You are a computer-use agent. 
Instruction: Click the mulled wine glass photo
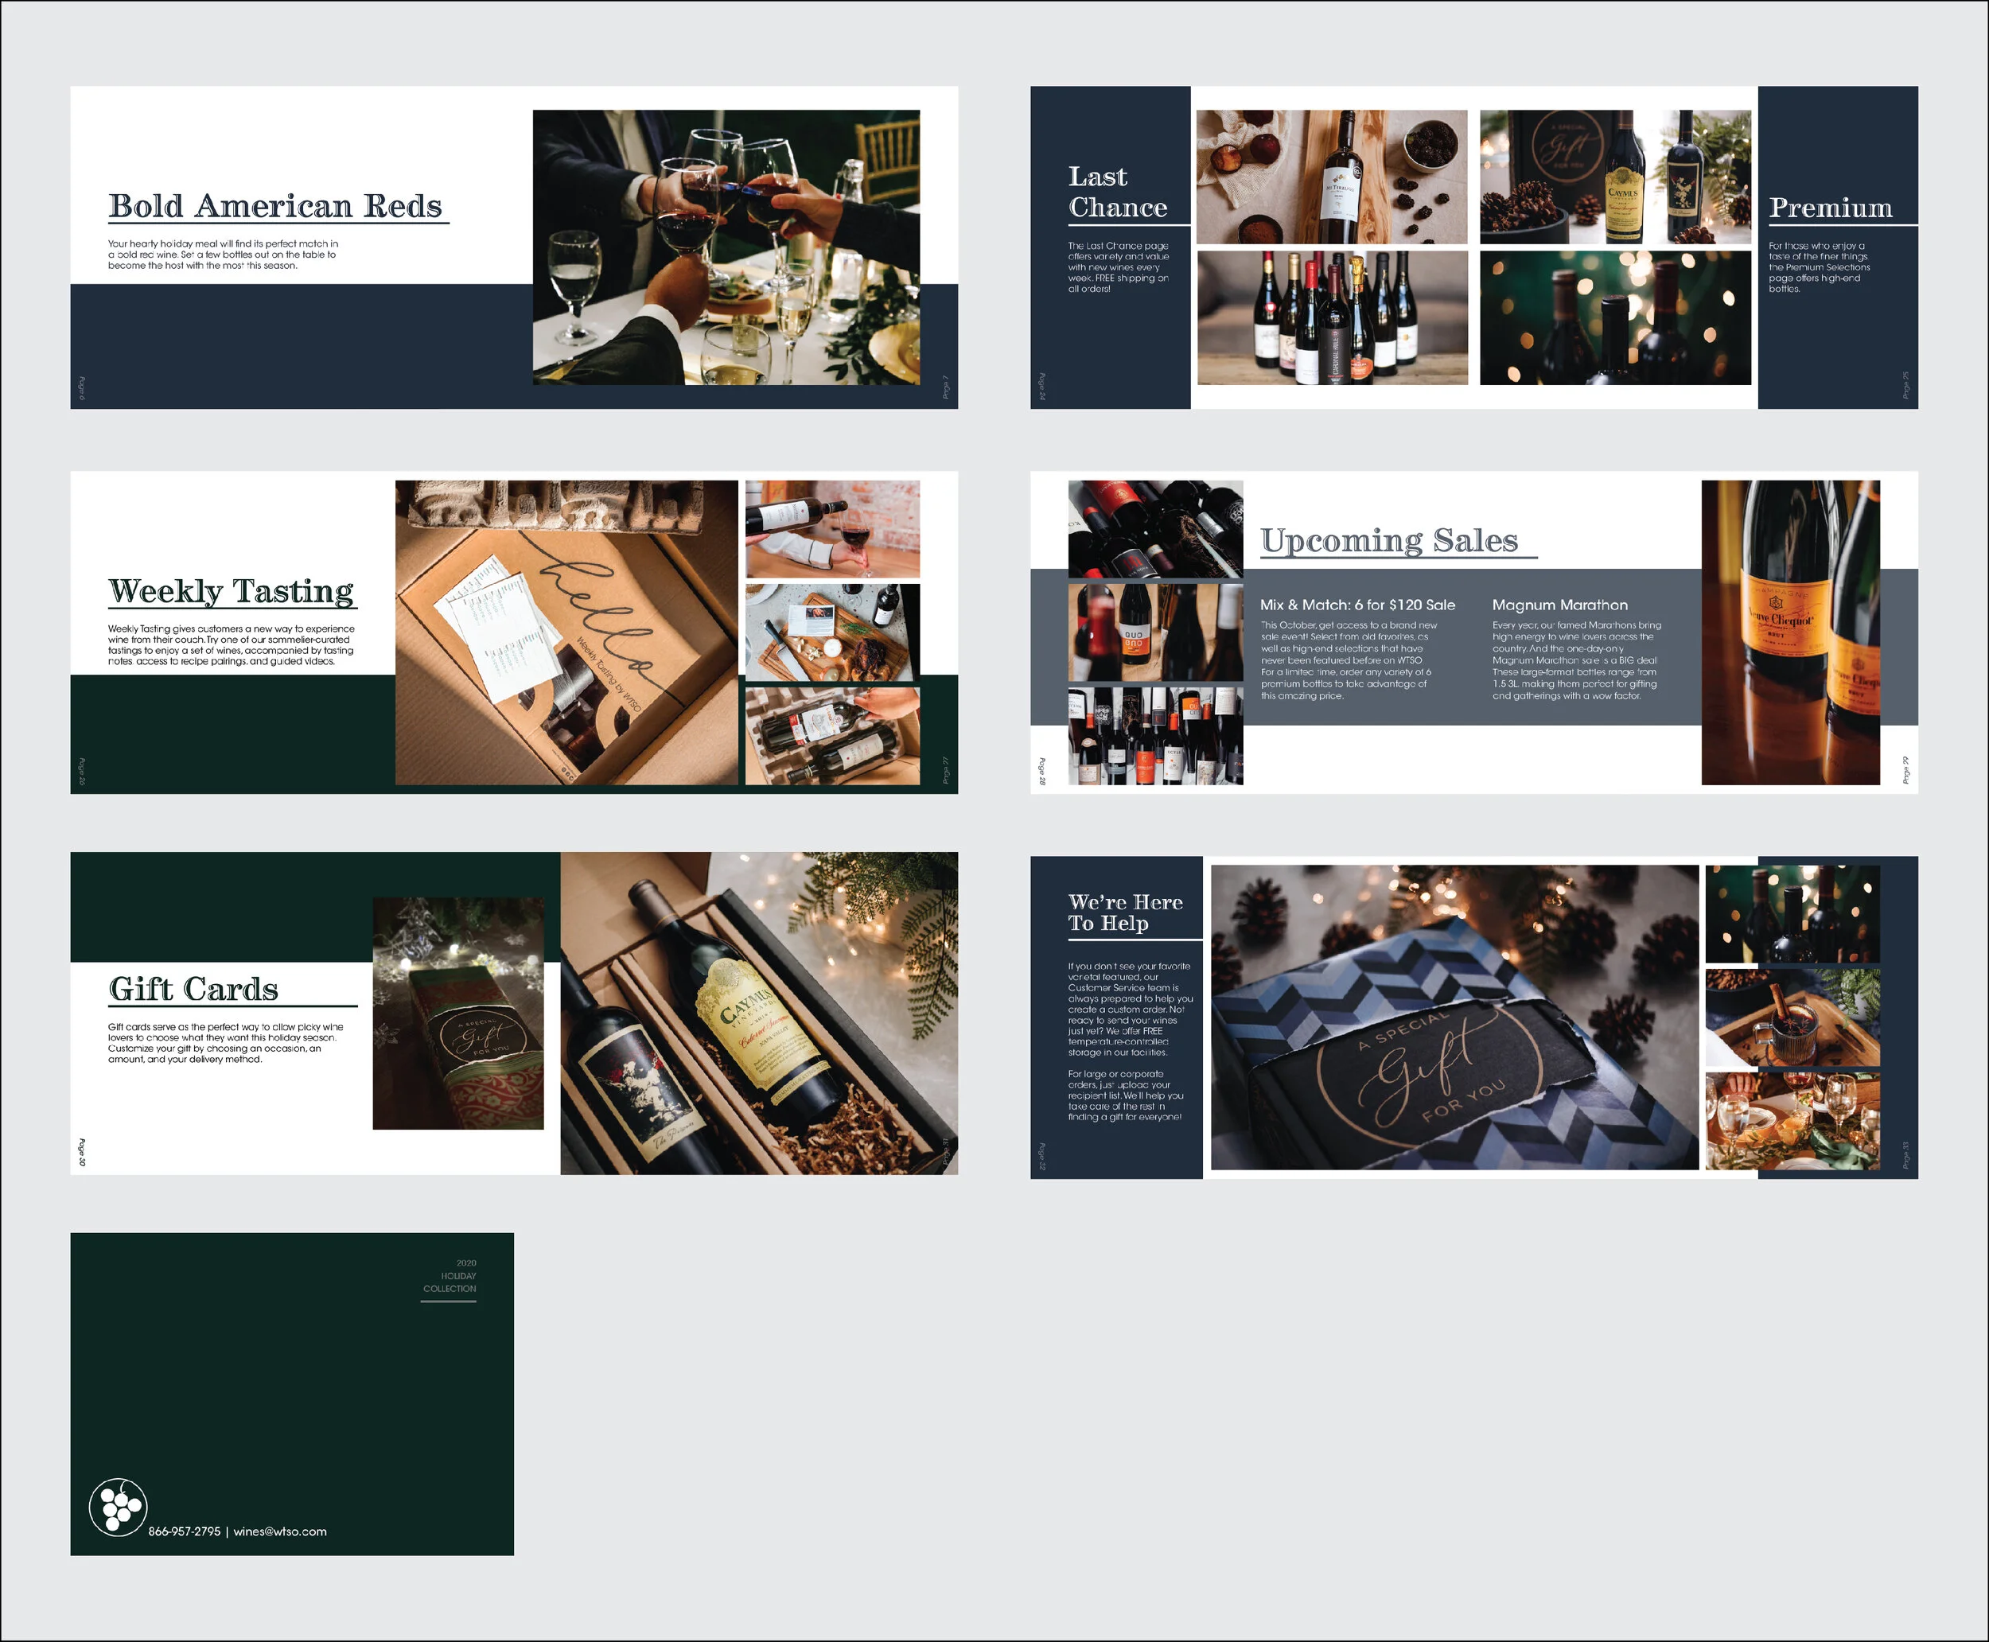1792,1017
